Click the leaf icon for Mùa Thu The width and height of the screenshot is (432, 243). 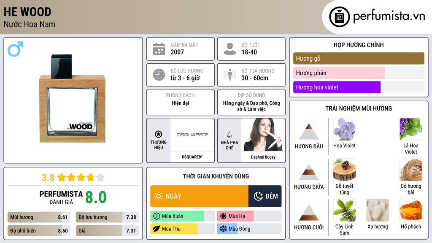157,229
